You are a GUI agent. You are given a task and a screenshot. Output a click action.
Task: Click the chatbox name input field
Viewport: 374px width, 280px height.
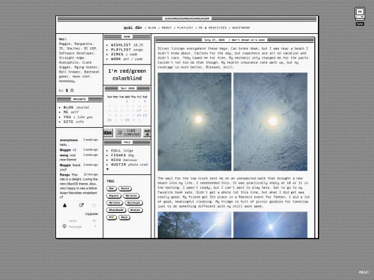80,221
